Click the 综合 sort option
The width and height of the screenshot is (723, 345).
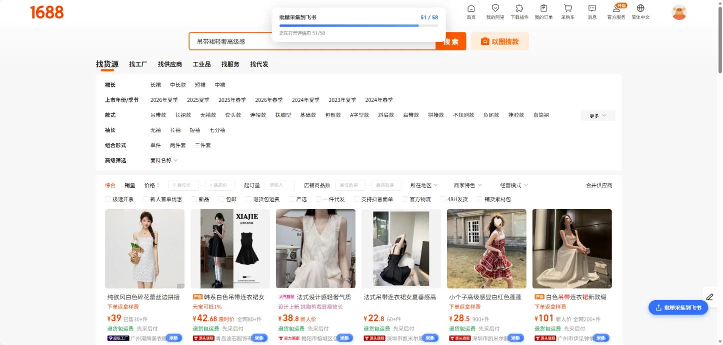110,185
